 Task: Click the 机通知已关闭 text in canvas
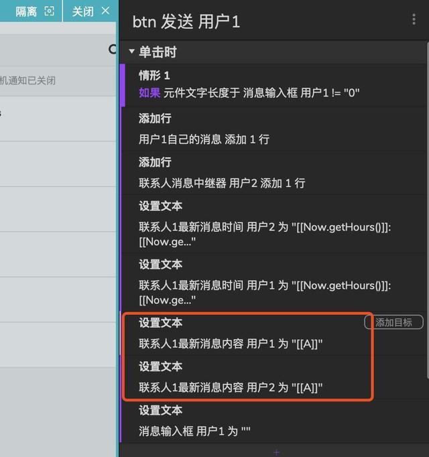(x=27, y=80)
